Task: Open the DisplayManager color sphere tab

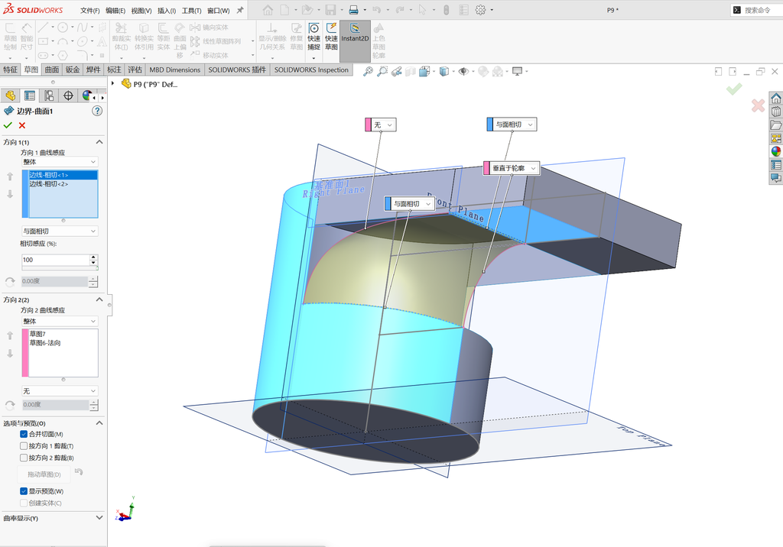Action: pos(87,95)
